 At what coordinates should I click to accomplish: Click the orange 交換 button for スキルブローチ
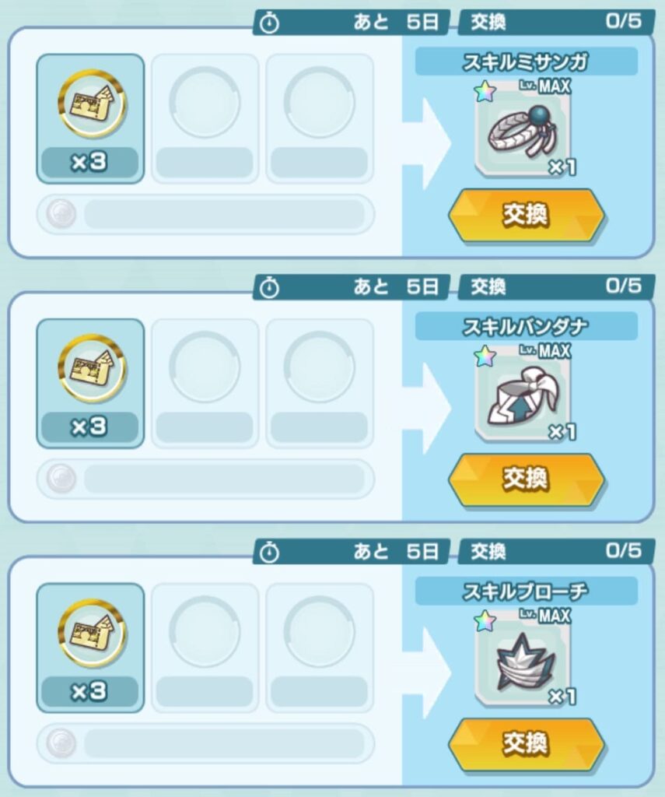pyautogui.click(x=526, y=744)
